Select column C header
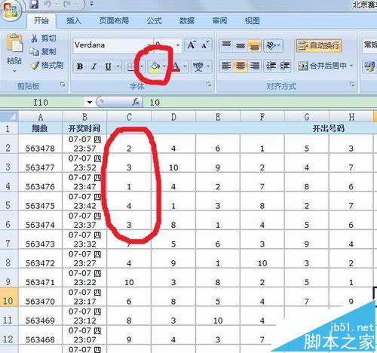This screenshot has height=353, width=377. coord(129,117)
